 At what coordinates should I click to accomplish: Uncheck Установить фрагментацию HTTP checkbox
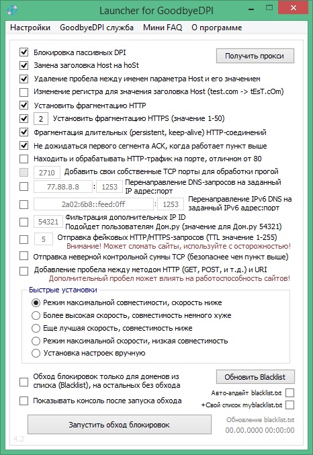(24, 106)
